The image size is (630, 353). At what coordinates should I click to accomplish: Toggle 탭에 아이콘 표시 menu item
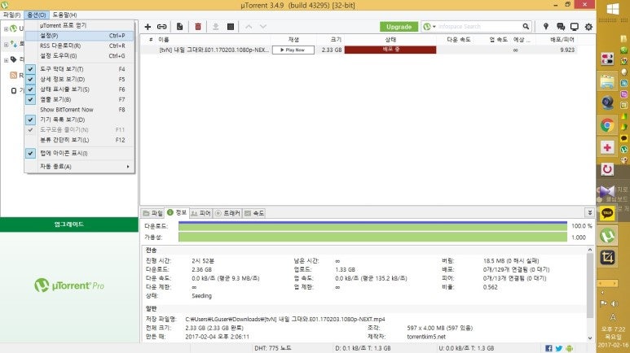(80, 153)
